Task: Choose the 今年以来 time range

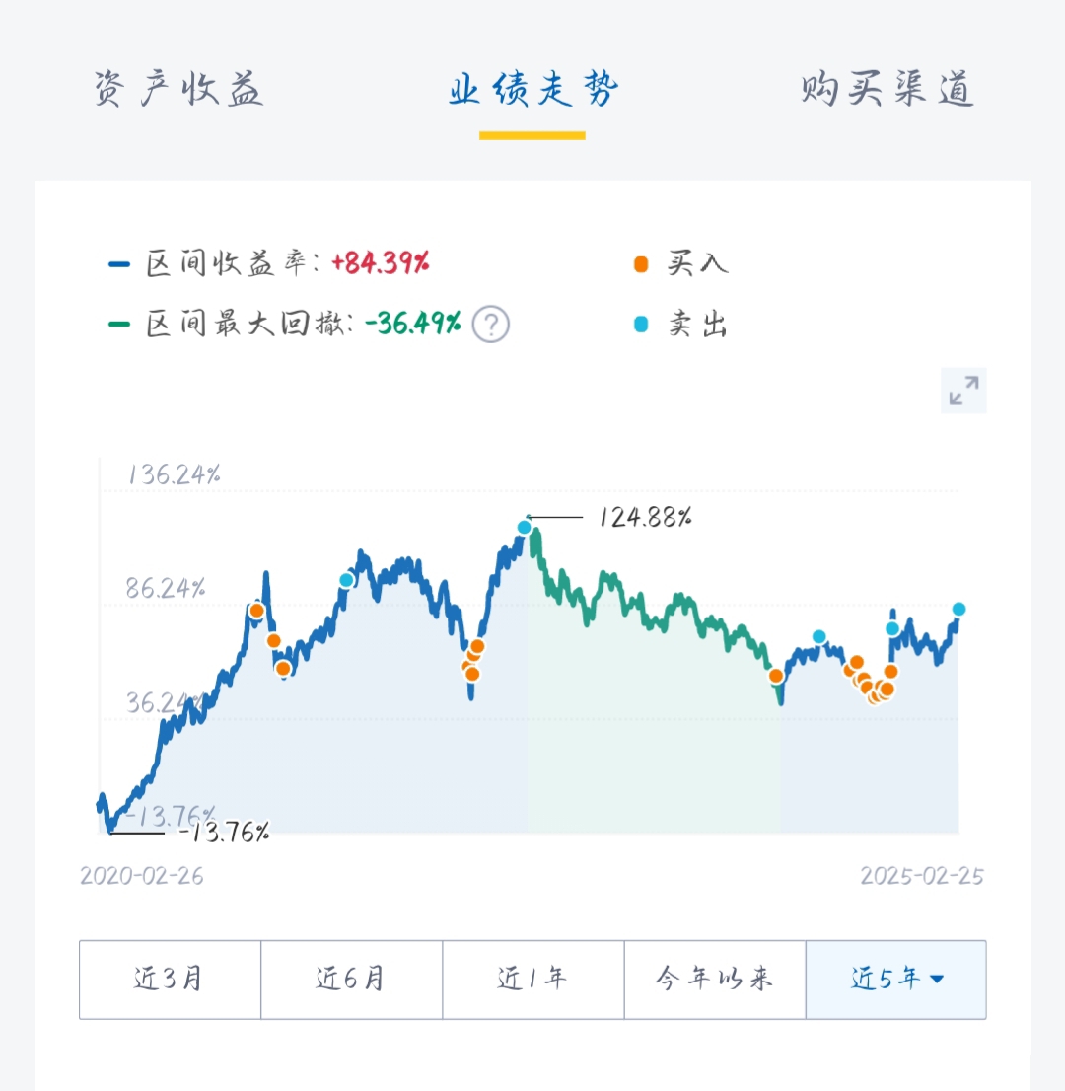Action: (715, 979)
